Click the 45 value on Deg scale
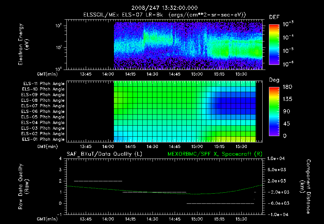This screenshot has width=324, height=224. tap(286, 124)
